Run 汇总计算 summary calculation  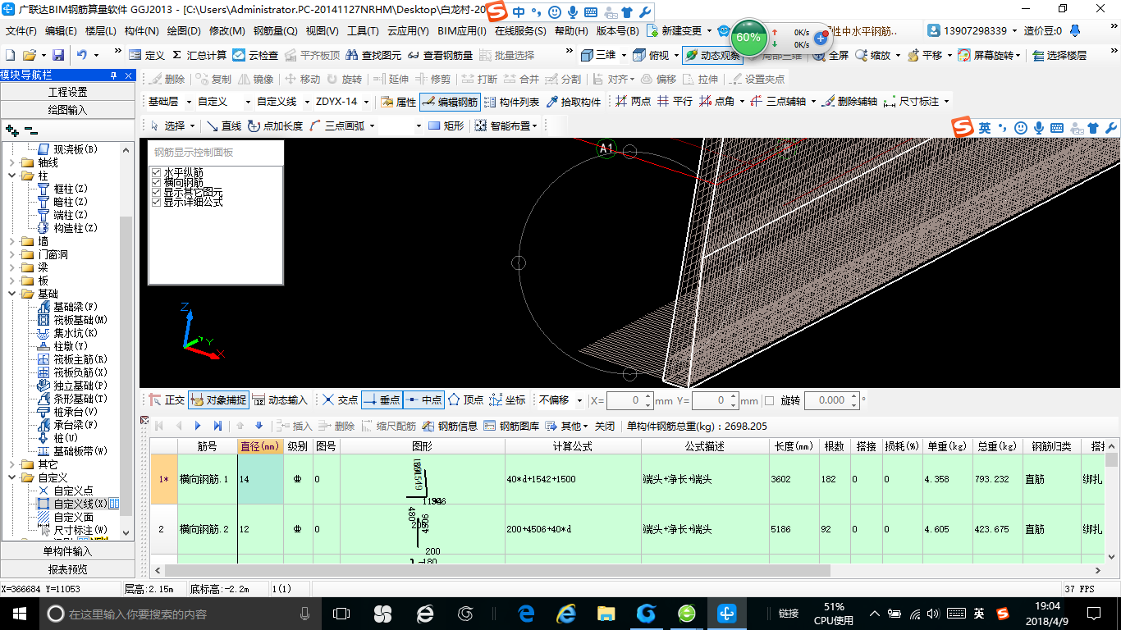coord(199,55)
